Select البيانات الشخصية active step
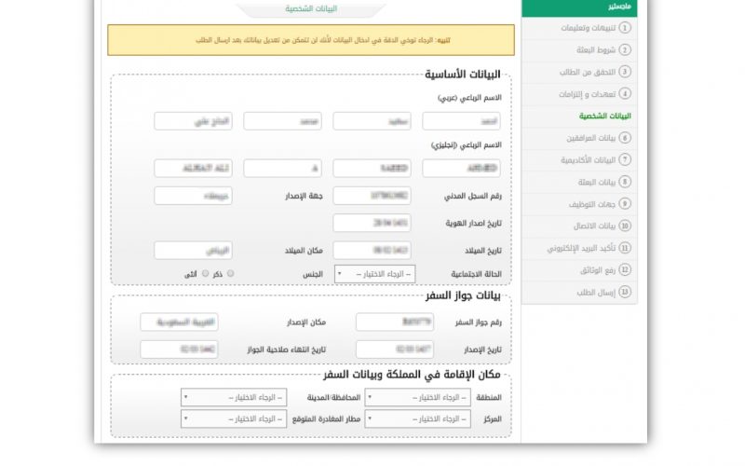Screen dimensions: 745x466 click(579, 116)
